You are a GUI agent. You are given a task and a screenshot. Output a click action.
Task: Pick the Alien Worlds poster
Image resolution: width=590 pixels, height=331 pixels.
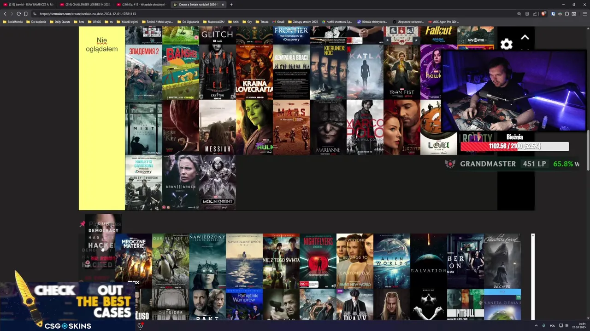(391, 261)
